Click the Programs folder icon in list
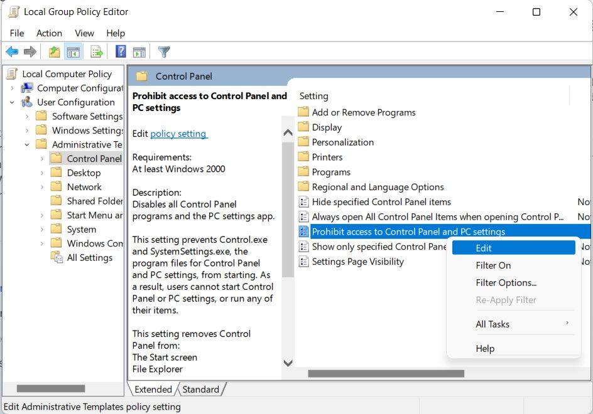 [303, 171]
